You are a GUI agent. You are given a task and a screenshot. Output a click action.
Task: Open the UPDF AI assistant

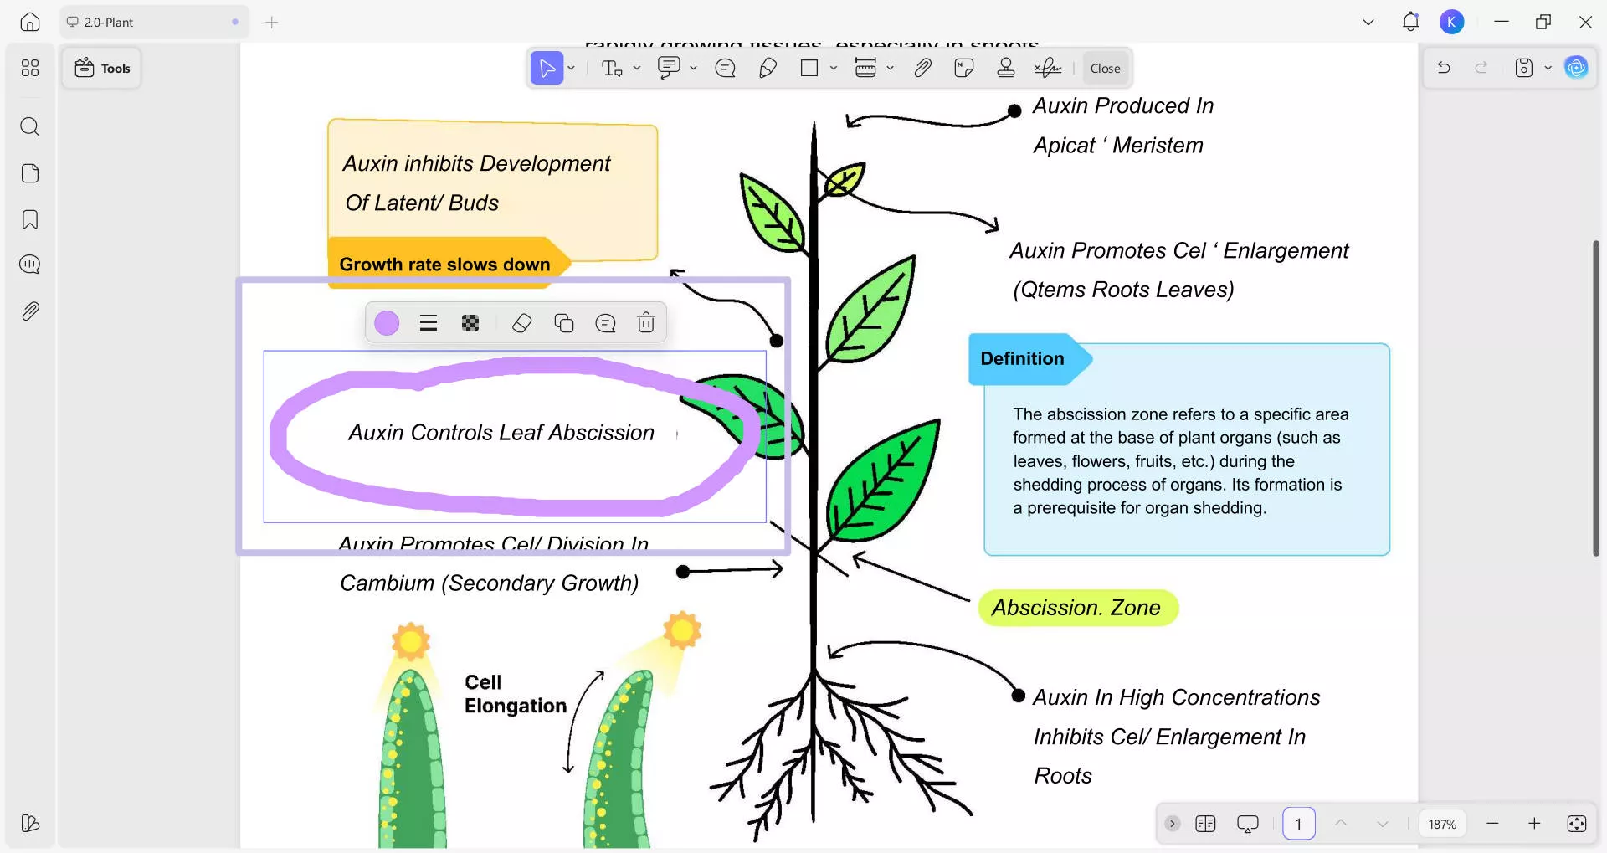coord(1576,68)
